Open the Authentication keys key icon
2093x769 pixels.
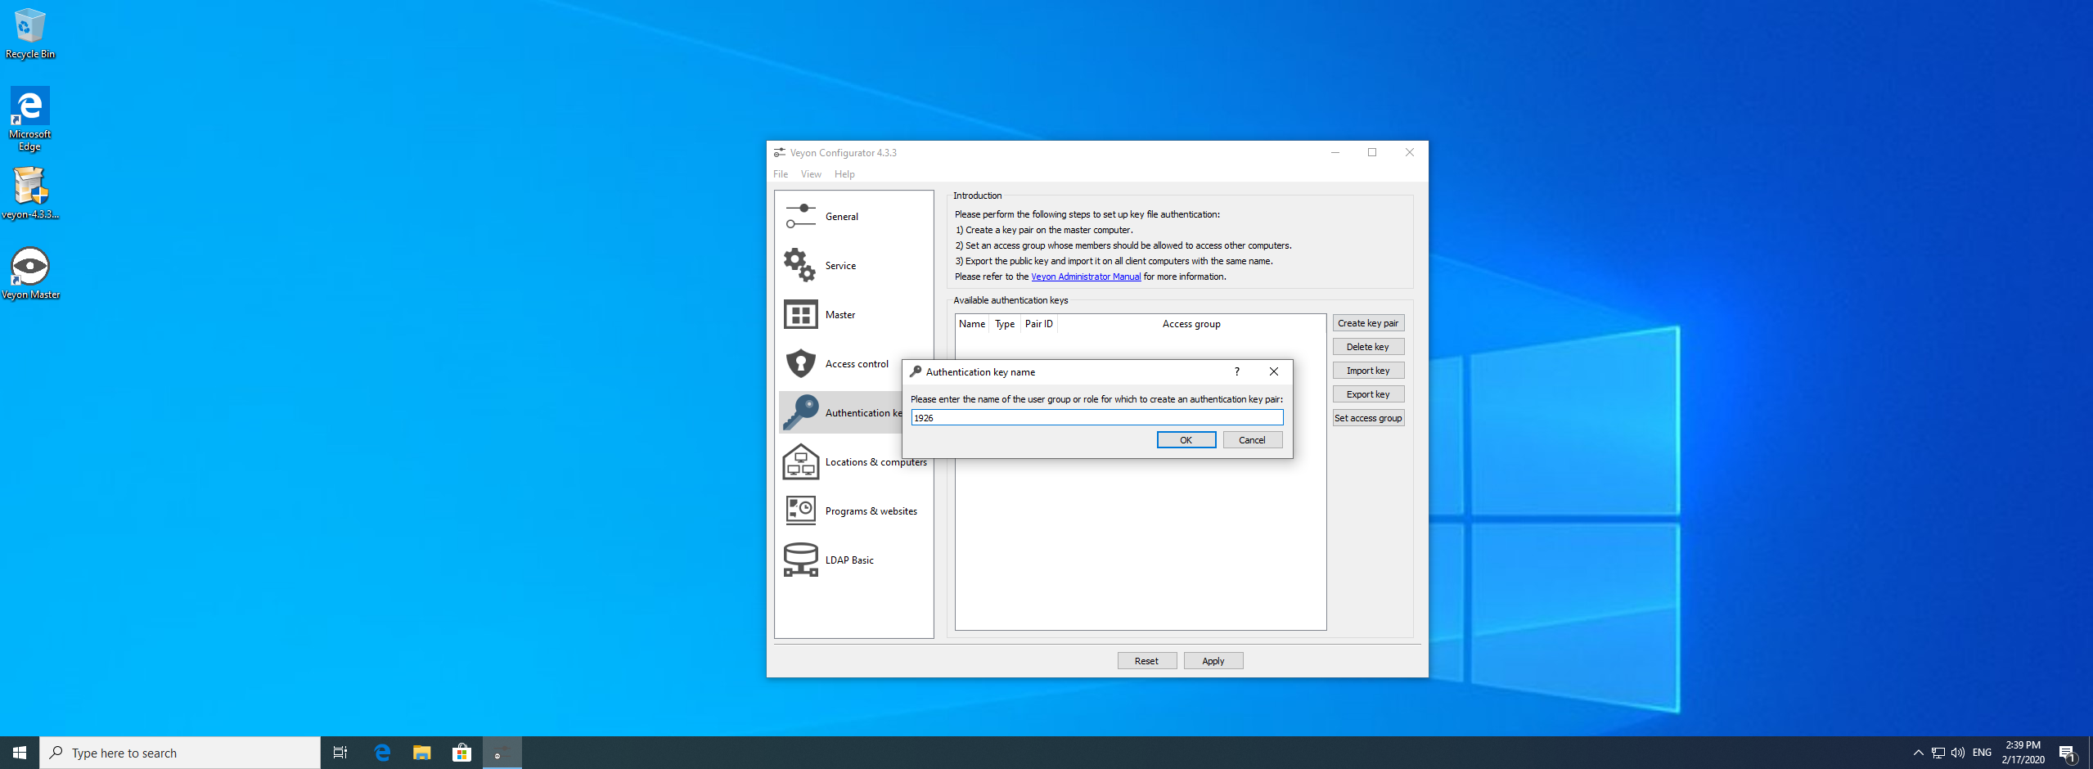point(800,413)
